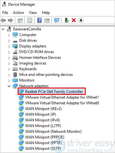Click the red X uninstall device icon
Image resolution: width=115 pixels, height=153 pixels.
(x=74, y=20)
